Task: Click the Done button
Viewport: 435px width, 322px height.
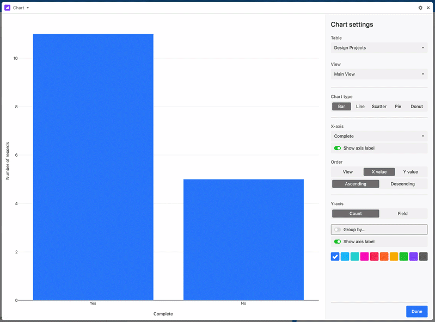Action: pos(416,312)
